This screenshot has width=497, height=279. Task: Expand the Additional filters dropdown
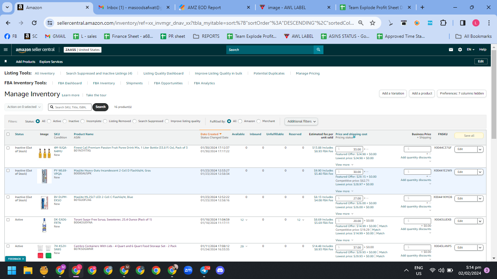(x=301, y=121)
